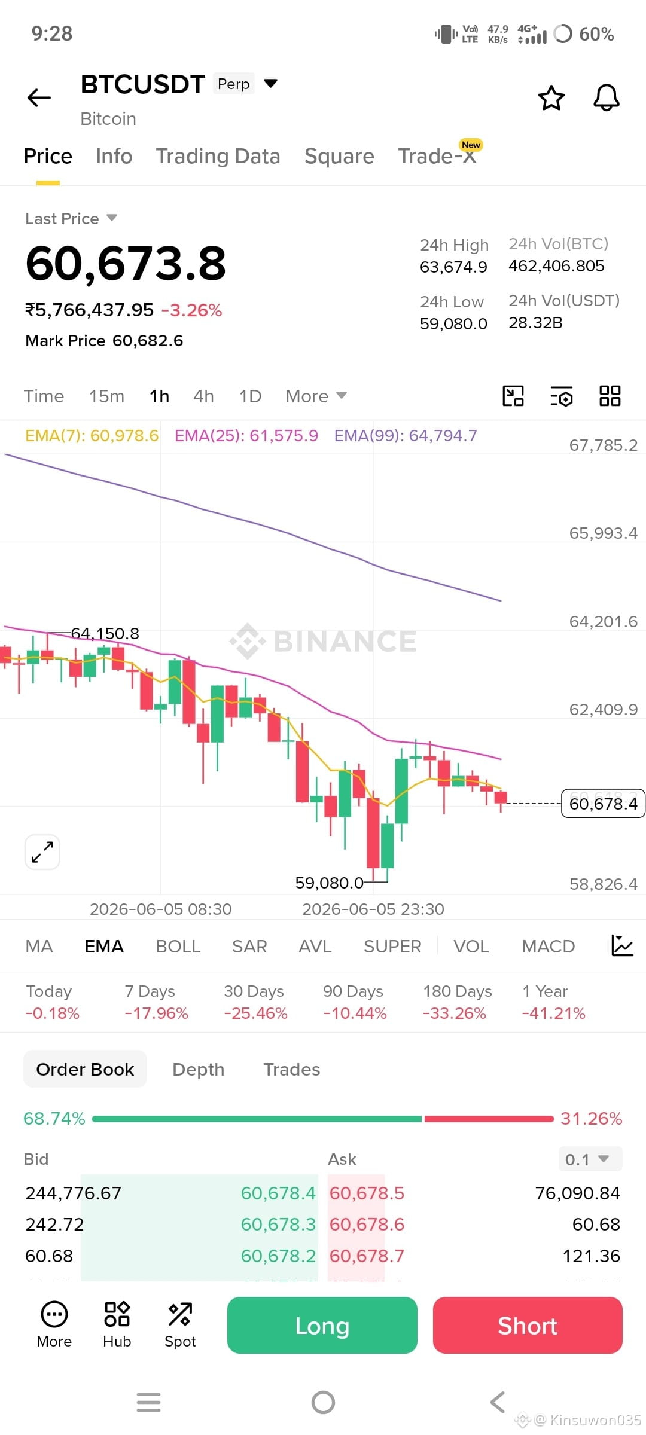Open the chart drawing tools icon
Viewport: 646px width, 1435px height.
tap(513, 396)
